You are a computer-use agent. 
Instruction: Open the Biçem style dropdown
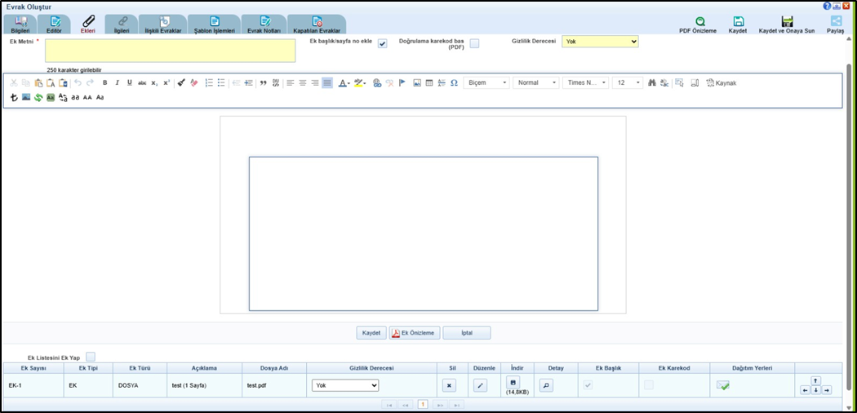click(x=486, y=82)
